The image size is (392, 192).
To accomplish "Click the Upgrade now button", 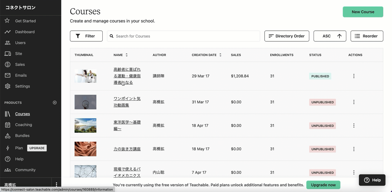I will [323, 185].
